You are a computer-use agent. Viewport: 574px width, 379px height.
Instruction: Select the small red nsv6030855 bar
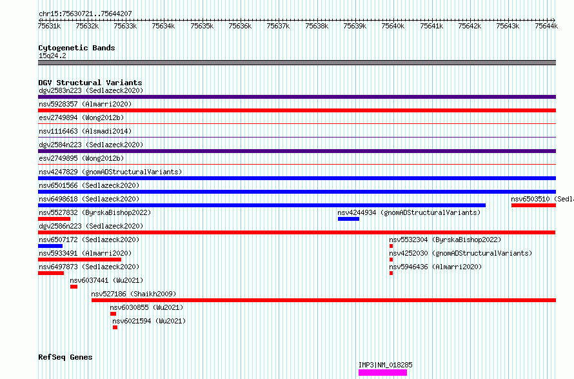coord(113,314)
